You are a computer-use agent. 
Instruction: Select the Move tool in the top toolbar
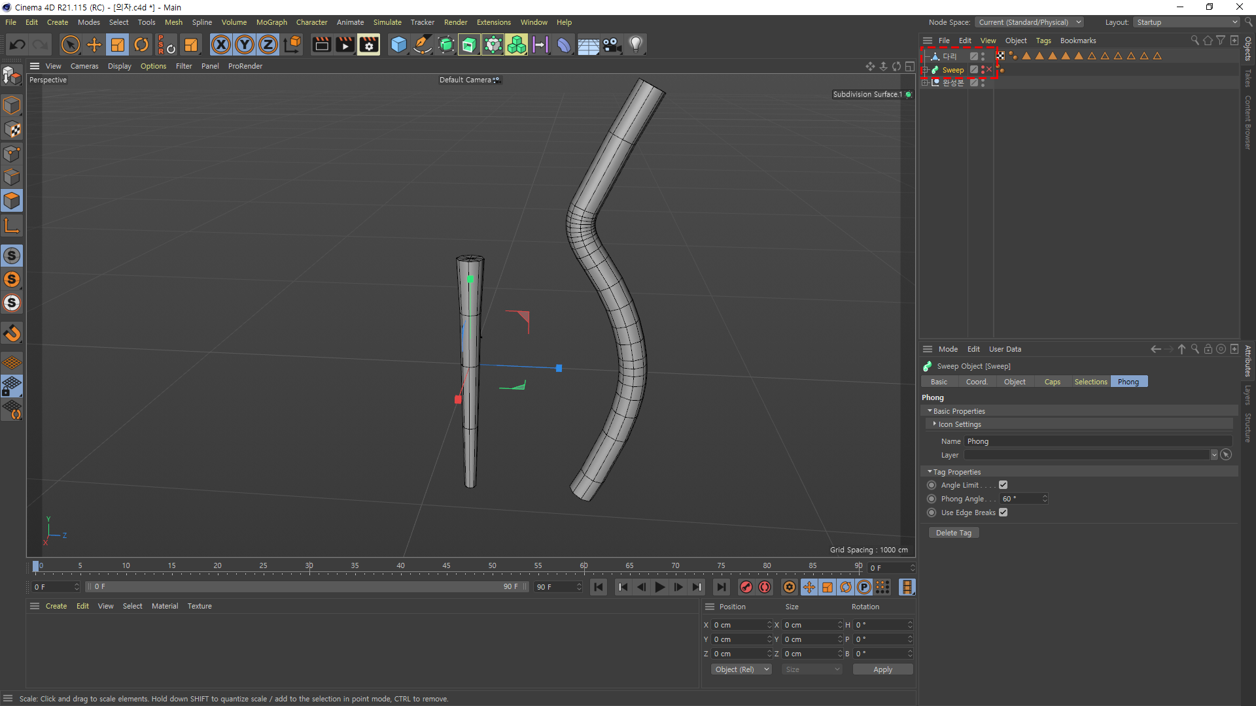click(94, 44)
